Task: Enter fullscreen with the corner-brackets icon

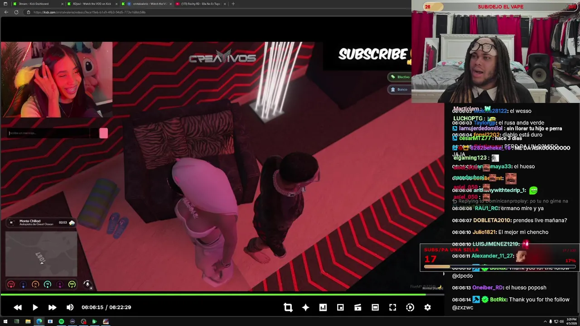Action: (392, 307)
